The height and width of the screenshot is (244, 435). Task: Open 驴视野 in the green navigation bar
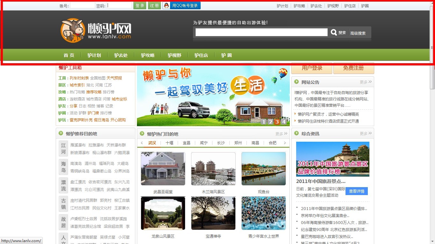pyautogui.click(x=175, y=55)
